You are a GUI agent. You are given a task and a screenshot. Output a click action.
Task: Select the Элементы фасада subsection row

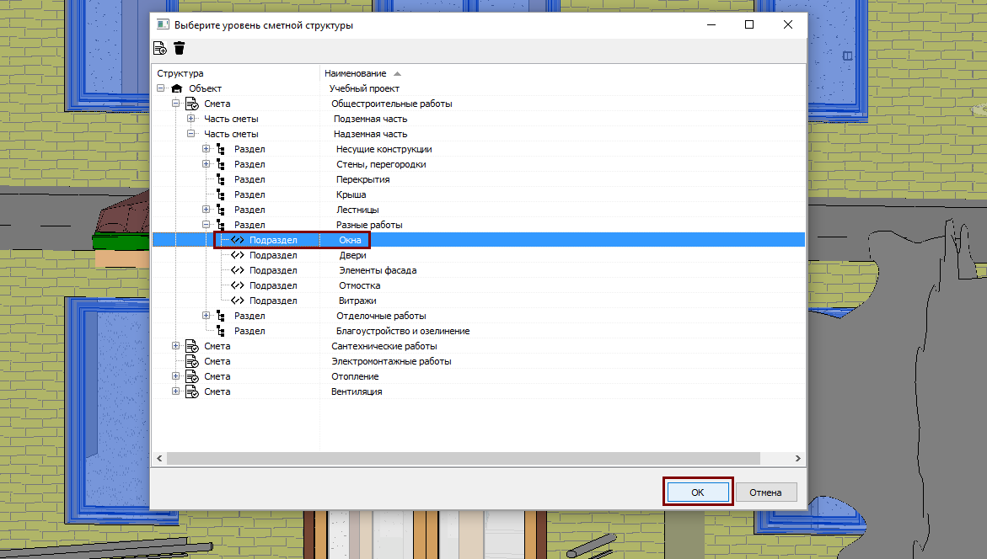pos(479,270)
